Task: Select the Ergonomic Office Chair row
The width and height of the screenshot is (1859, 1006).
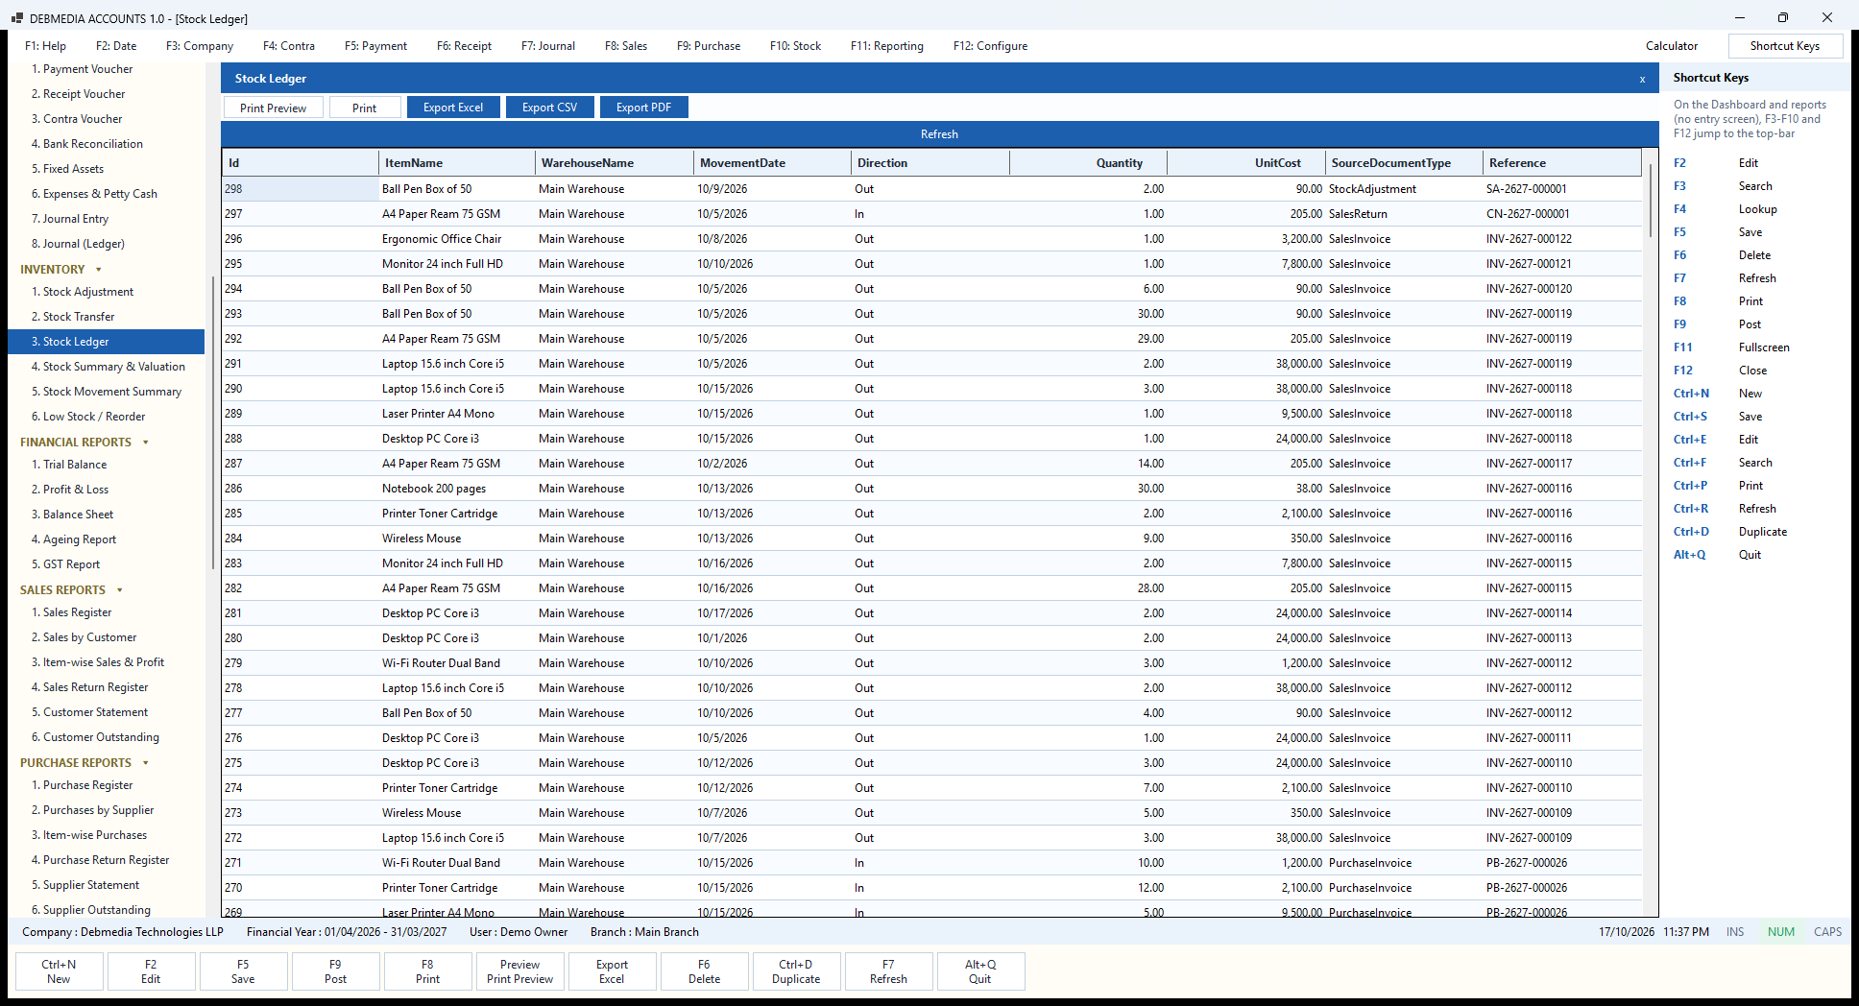Action: pyautogui.click(x=931, y=239)
